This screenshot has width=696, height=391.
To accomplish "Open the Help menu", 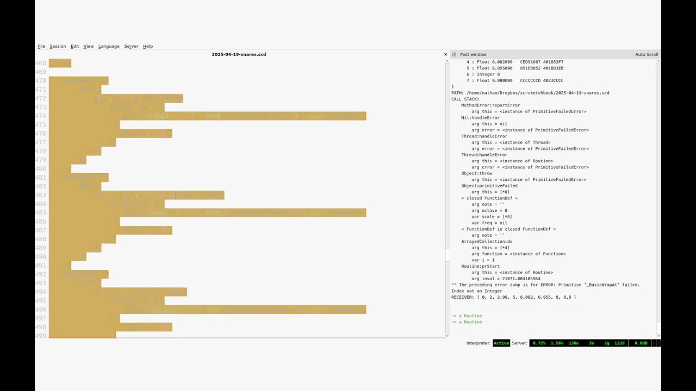I will click(148, 46).
